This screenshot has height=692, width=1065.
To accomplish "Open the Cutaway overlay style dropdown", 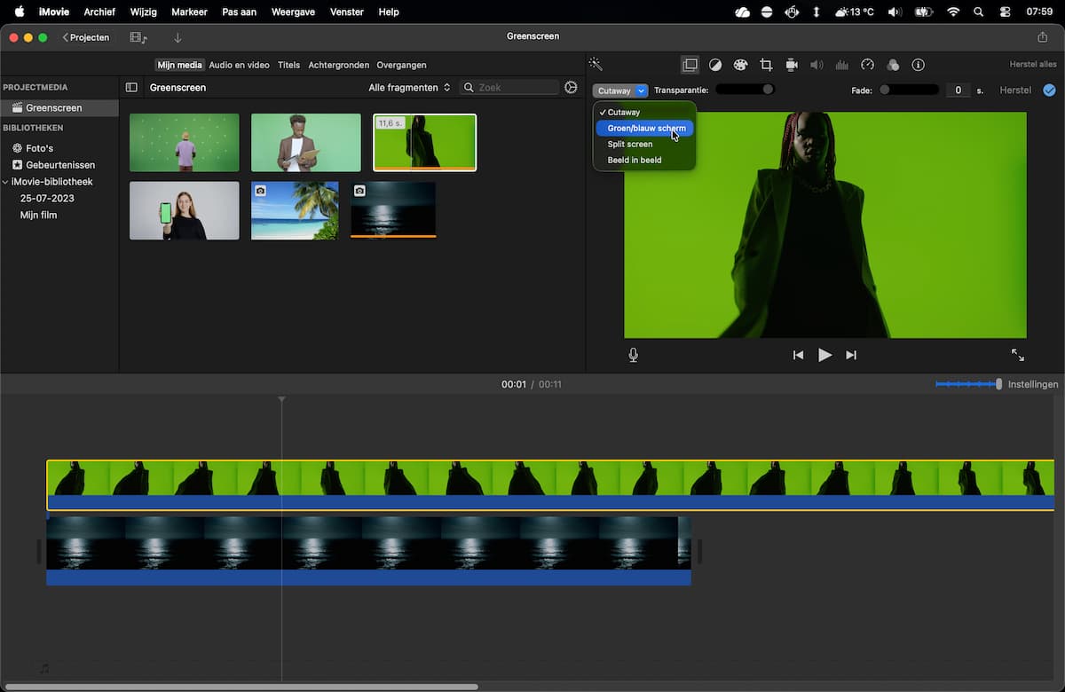I will tap(620, 90).
